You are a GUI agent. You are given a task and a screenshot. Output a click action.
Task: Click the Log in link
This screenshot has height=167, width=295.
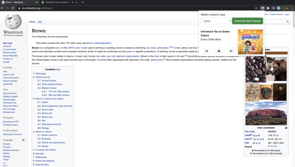pos(287,14)
